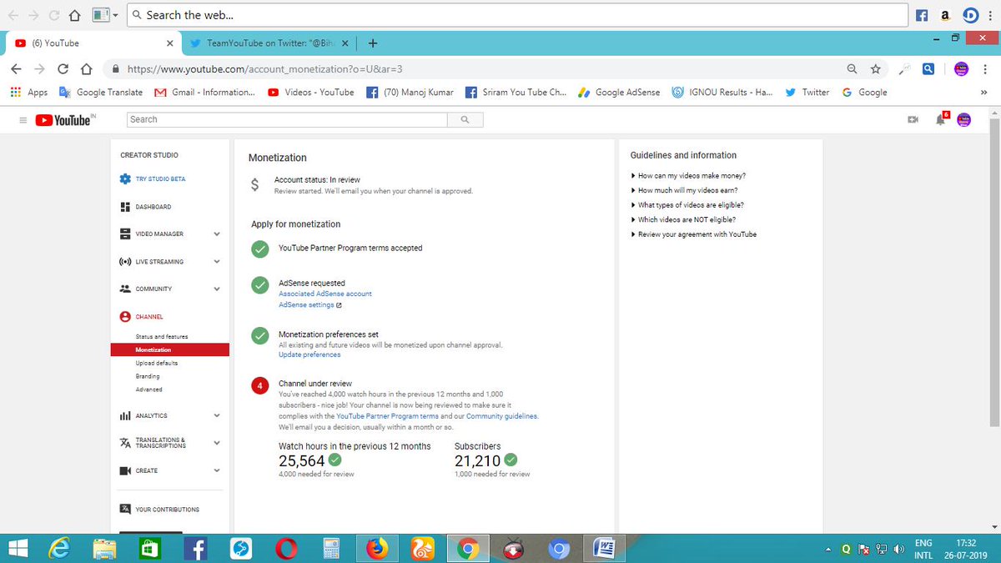Expand the Create section

(217, 470)
